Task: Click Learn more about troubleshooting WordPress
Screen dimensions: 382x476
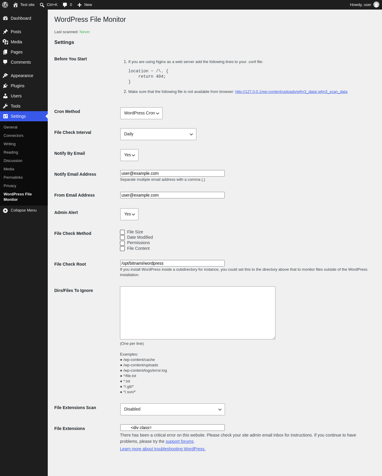Action: (x=163, y=449)
